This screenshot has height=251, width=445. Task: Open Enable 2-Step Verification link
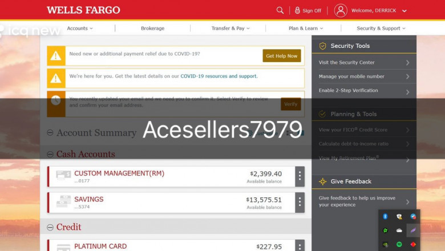[x=348, y=90]
